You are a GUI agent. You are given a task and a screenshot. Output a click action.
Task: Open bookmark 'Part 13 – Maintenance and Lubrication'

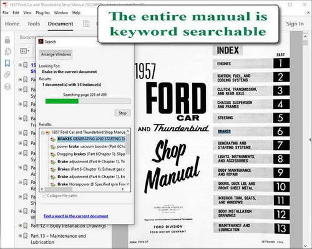pyautogui.click(x=58, y=239)
